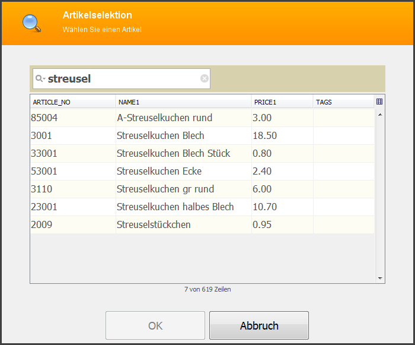Sort by ARTICLE_NO column header
Image resolution: width=415 pixels, height=345 pixels.
tap(73, 102)
